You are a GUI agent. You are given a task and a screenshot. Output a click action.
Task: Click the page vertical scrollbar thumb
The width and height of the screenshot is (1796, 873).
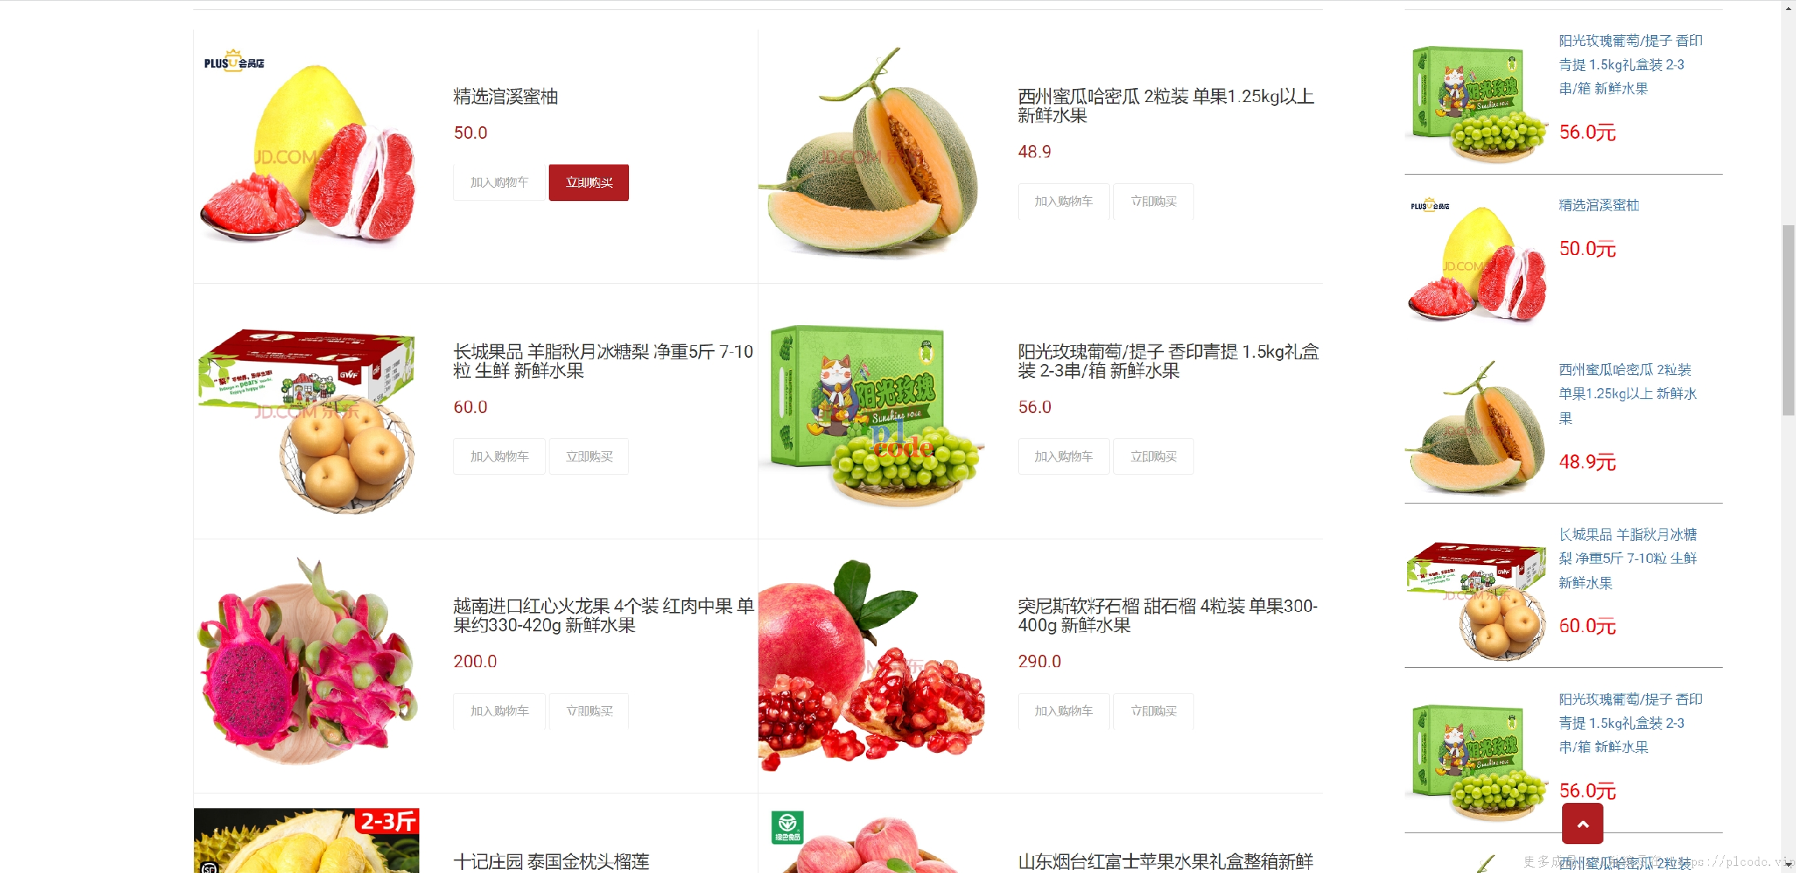(1788, 320)
